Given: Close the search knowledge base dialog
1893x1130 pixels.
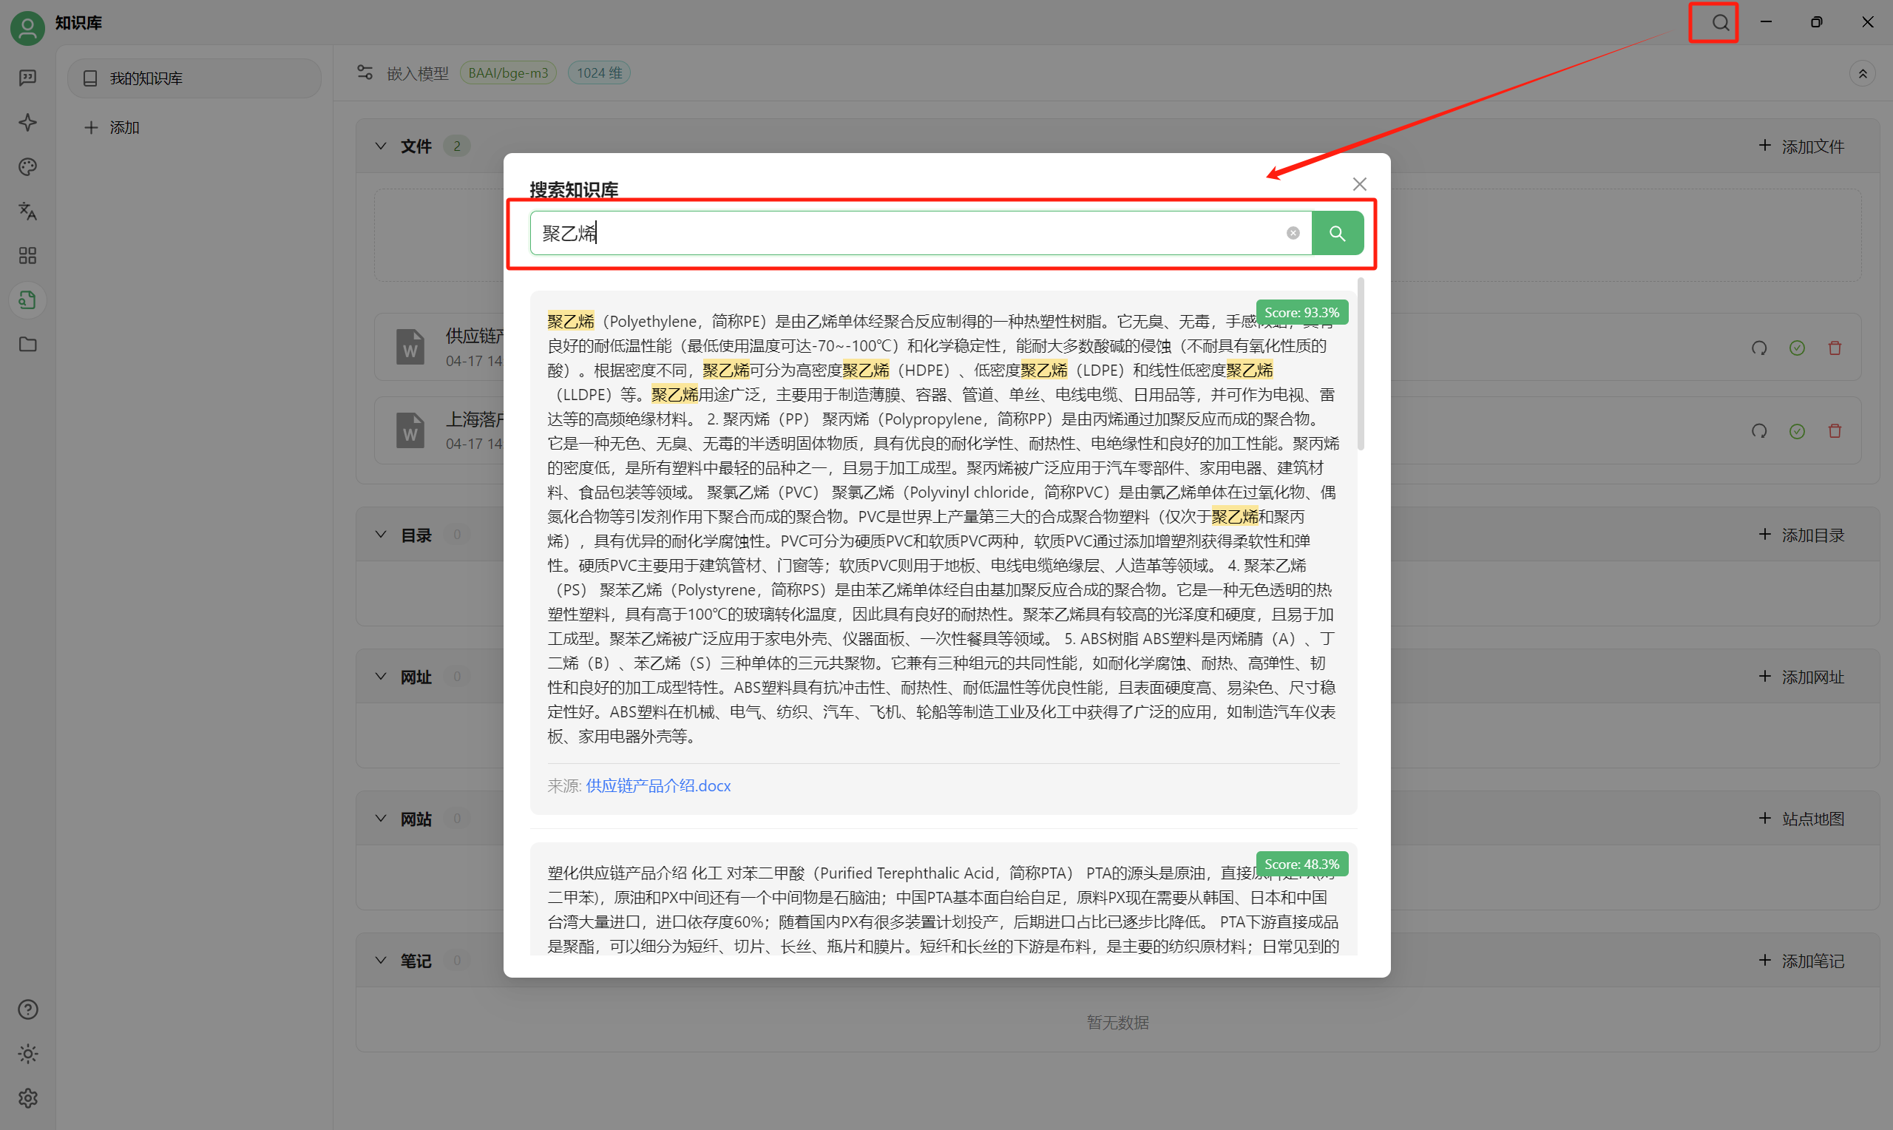Looking at the screenshot, I should pyautogui.click(x=1359, y=184).
